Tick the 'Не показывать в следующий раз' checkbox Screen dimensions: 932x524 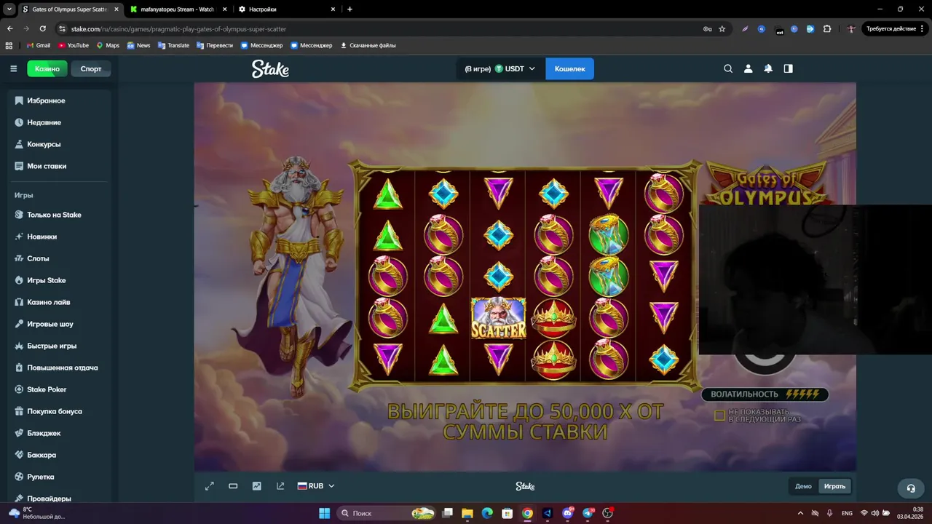pyautogui.click(x=719, y=416)
